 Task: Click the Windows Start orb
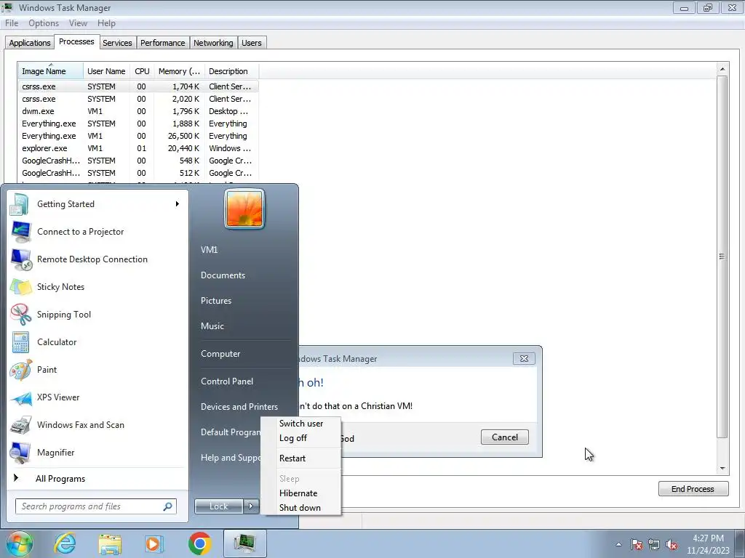point(18,543)
